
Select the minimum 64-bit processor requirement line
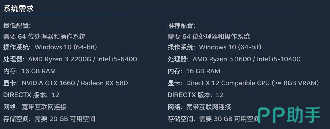click(x=44, y=36)
